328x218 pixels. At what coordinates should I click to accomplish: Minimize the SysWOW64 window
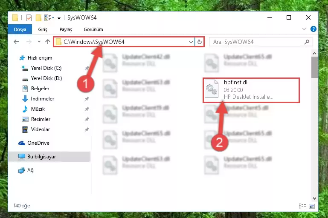coord(270,18)
